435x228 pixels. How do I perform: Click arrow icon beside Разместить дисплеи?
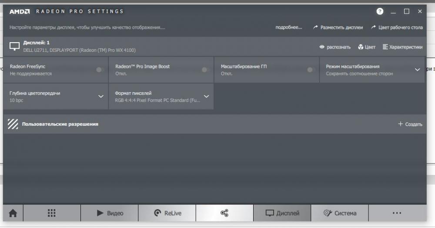[x=315, y=27]
